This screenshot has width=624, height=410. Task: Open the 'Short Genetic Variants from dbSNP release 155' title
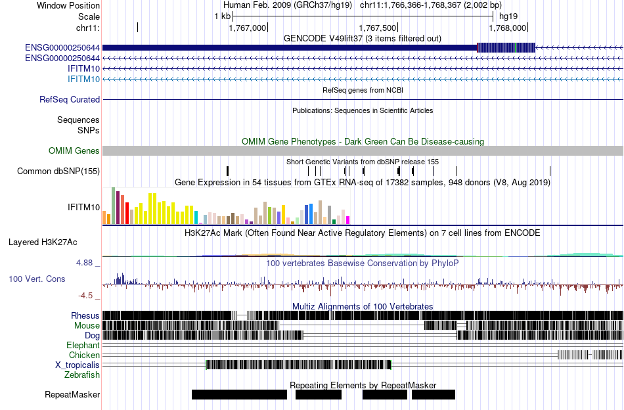click(363, 162)
